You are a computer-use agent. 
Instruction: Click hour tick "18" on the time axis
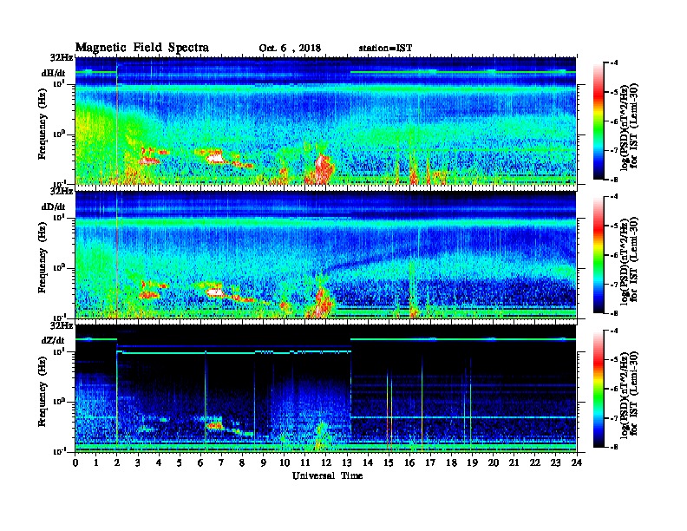[451, 462]
